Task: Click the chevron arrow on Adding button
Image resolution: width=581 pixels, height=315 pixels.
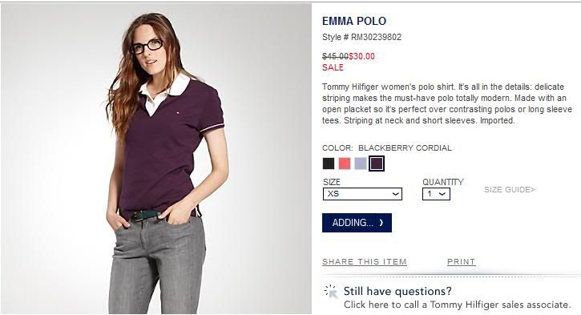Action: pos(381,223)
